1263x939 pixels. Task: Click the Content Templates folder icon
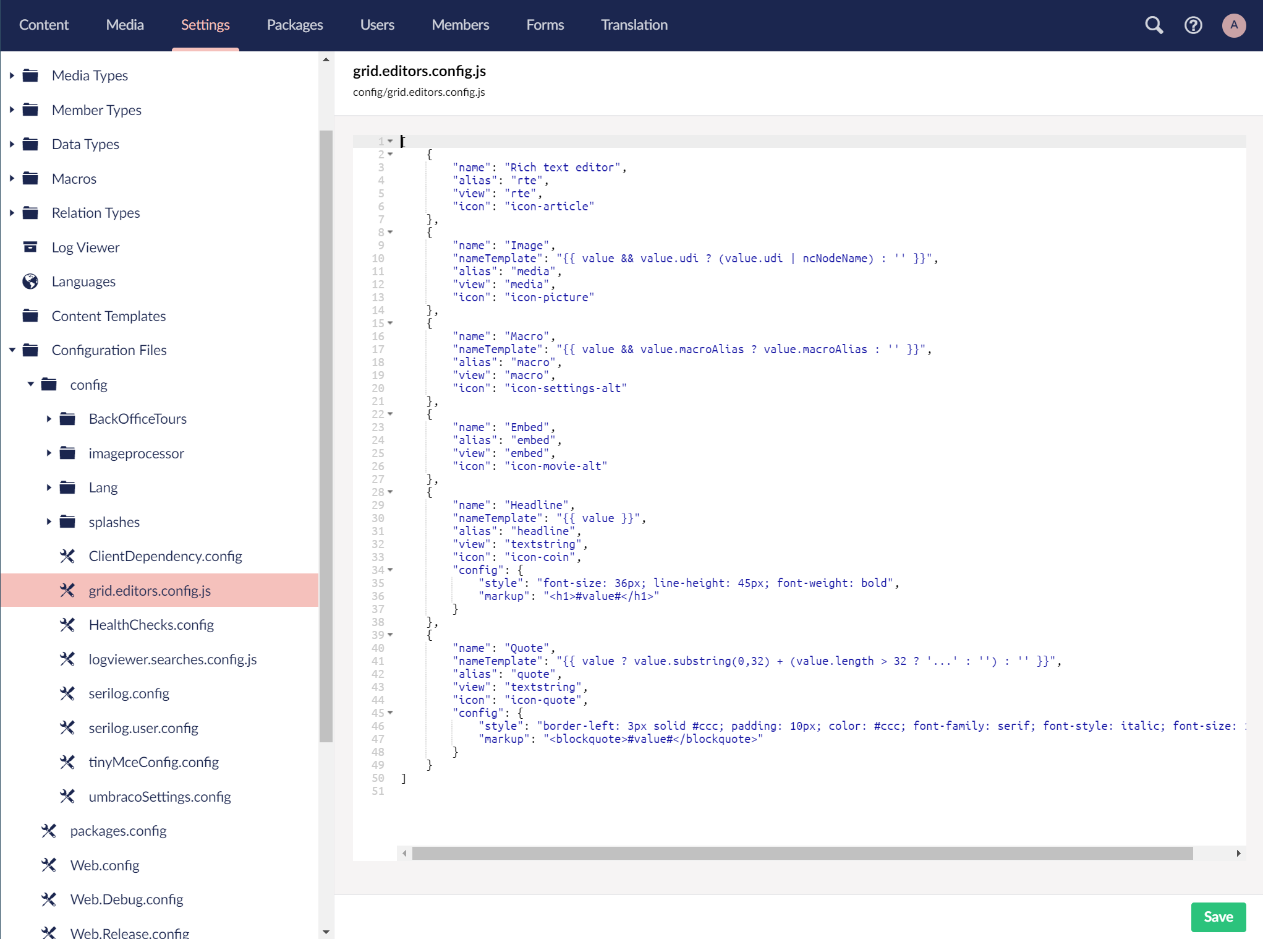click(30, 316)
